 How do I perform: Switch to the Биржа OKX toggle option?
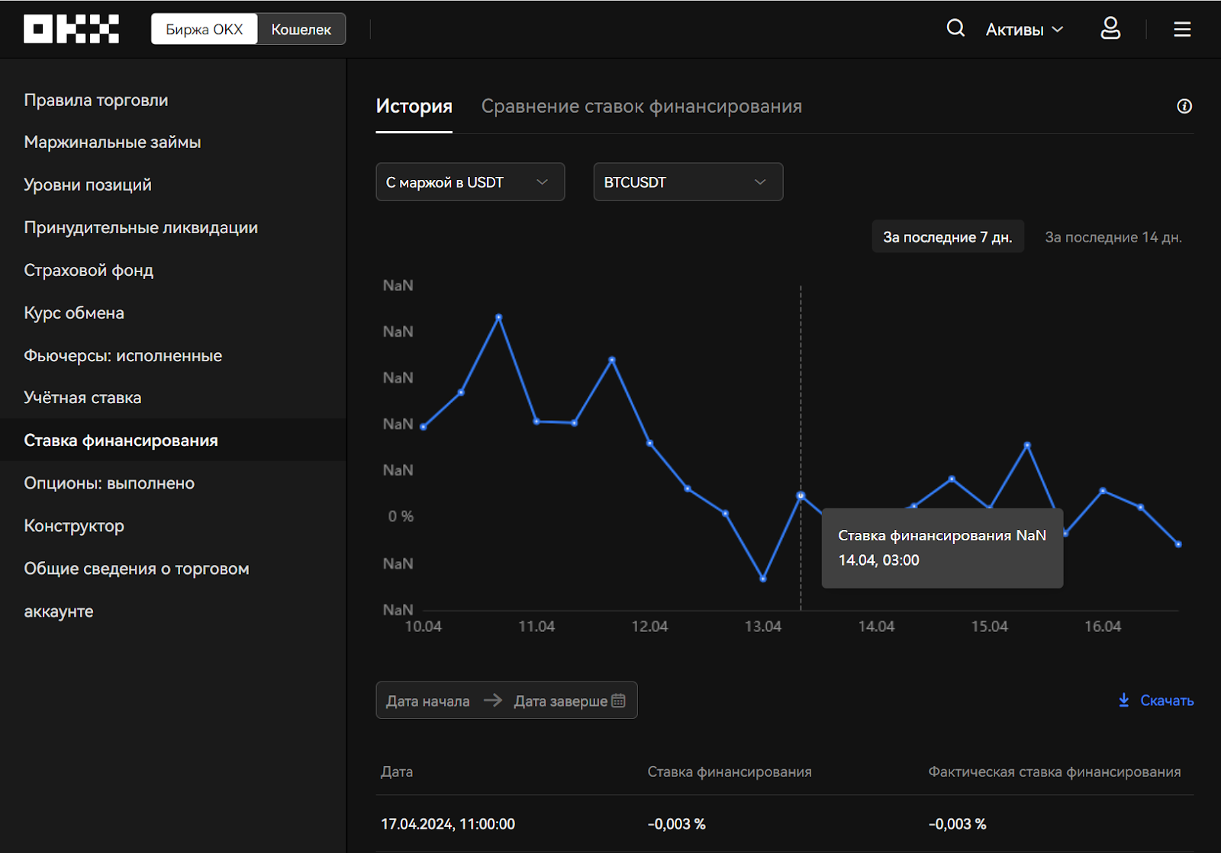(x=204, y=29)
